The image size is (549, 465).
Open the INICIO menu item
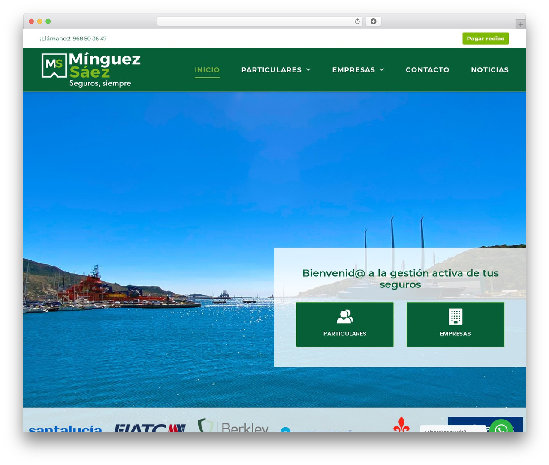click(x=207, y=70)
